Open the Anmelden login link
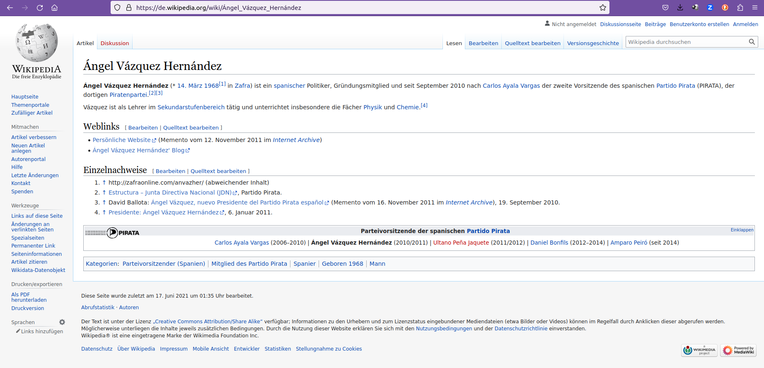Viewport: 764px width, 368px height. point(745,24)
